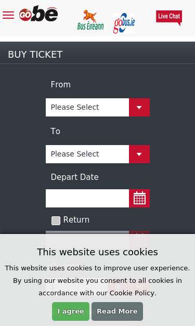This screenshot has width=195, height=326.
Task: Open the Cookie Policy link
Action: pyautogui.click(x=132, y=293)
